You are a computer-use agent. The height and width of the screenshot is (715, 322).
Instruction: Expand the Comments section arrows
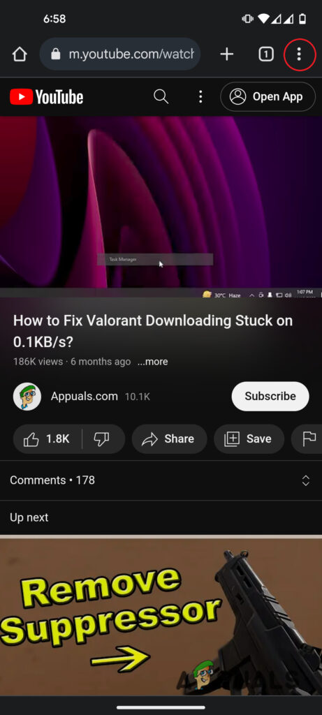tap(305, 480)
